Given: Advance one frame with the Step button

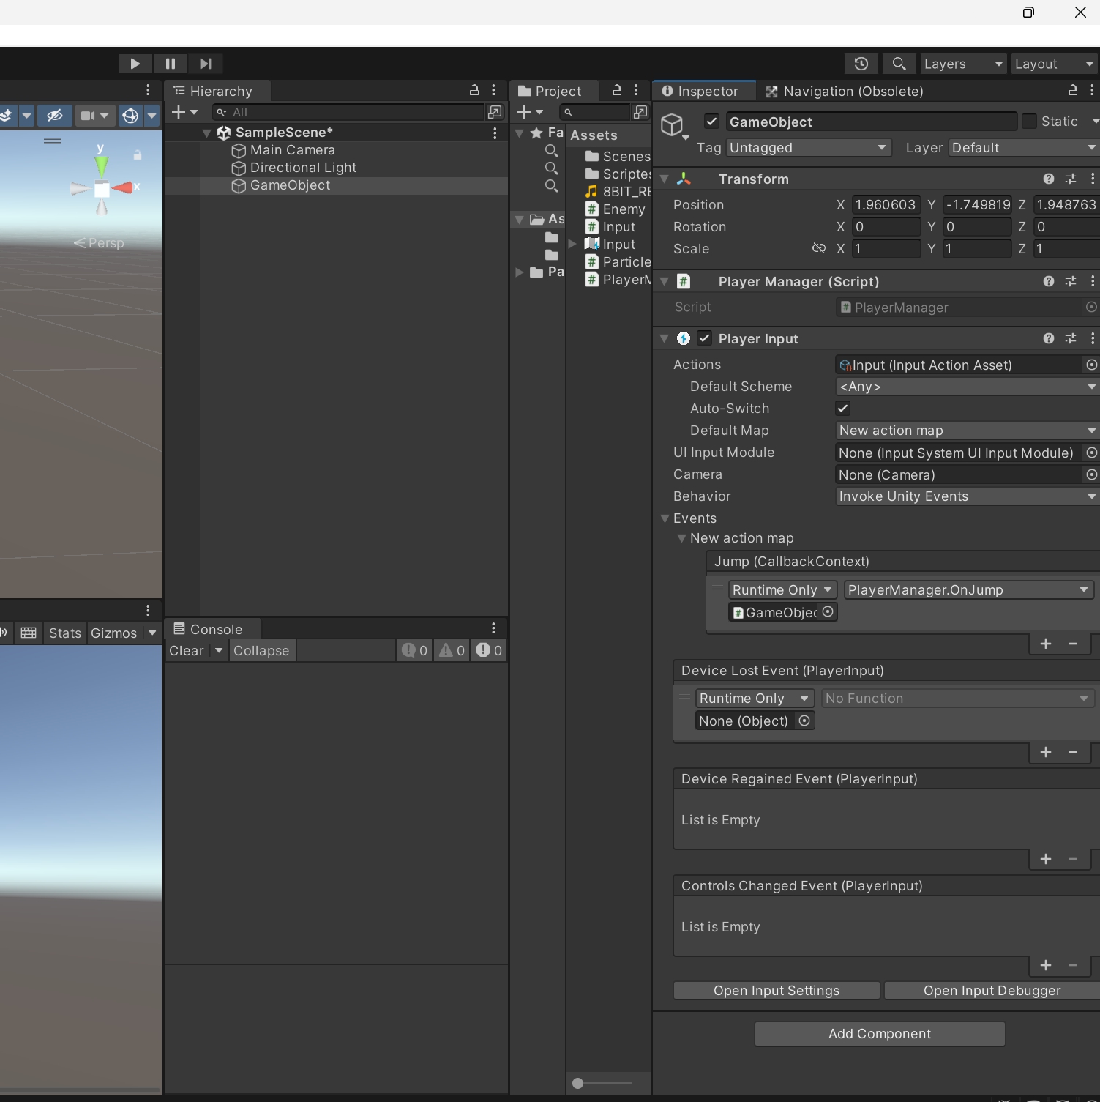Looking at the screenshot, I should (206, 64).
